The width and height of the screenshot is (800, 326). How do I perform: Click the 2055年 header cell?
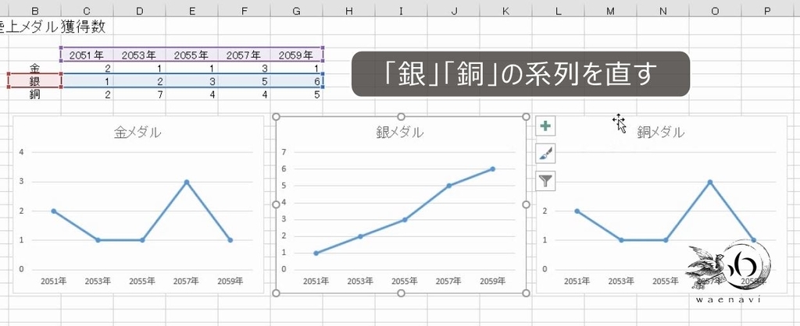coord(192,55)
